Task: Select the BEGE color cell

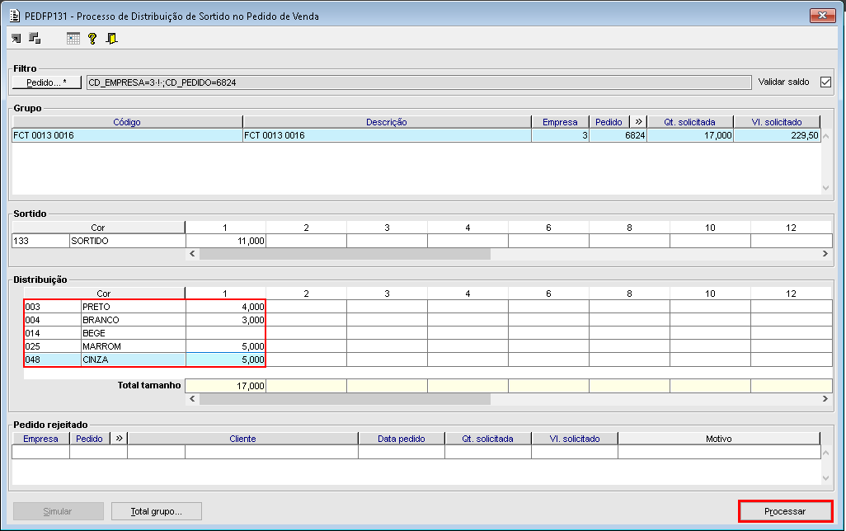Action: (x=134, y=333)
